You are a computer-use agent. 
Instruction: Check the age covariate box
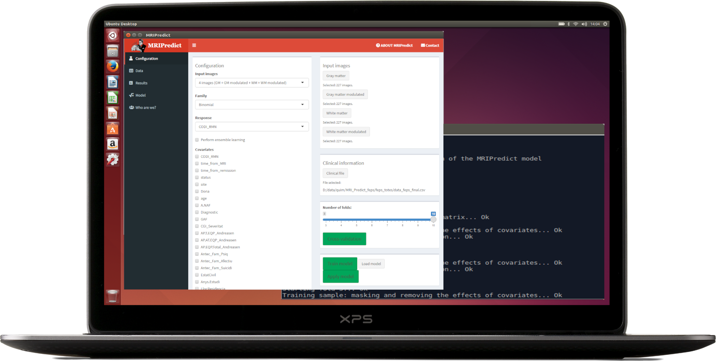coord(197,198)
